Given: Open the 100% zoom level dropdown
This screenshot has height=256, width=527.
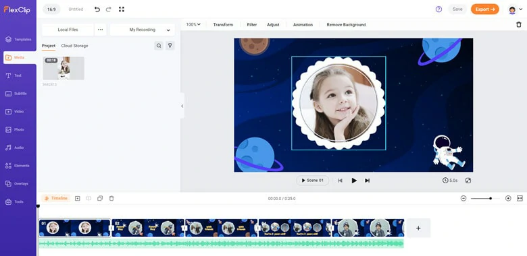Looking at the screenshot, I should 193,24.
